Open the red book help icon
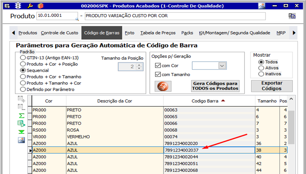This screenshot has height=174, width=306. point(40,6)
